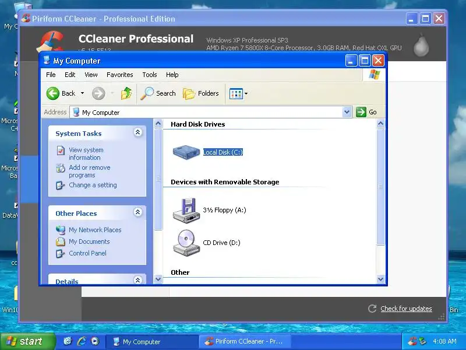466x350 pixels.
Task: Click the Show Desktop quick launch icon
Action: [68, 341]
